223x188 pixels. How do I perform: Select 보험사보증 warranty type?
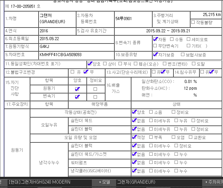183,54
